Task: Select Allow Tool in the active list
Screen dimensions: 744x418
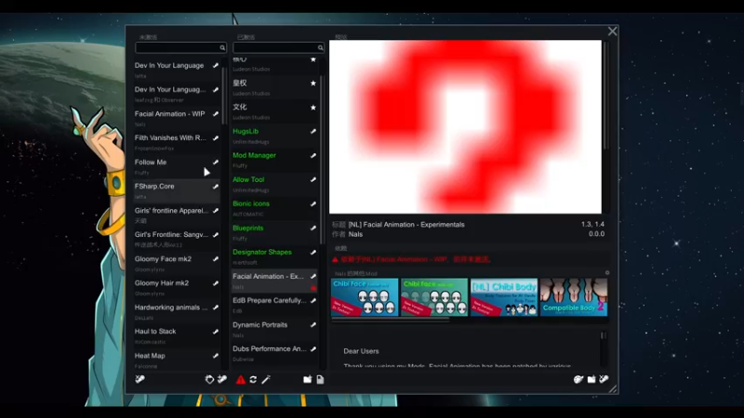Action: coord(274,184)
